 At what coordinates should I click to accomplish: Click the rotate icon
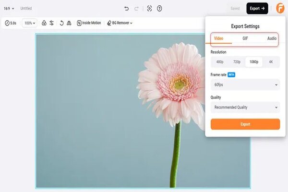click(x=62, y=23)
